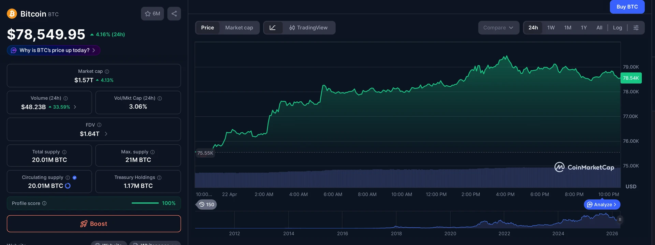Click the circulating supply progress ring icon
Screen dimensions: 655x245
point(68,186)
